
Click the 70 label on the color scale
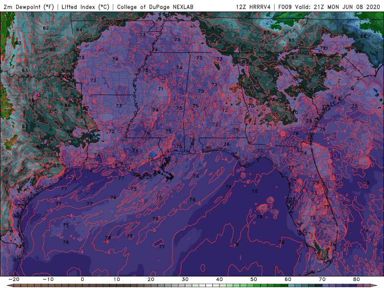(322, 279)
